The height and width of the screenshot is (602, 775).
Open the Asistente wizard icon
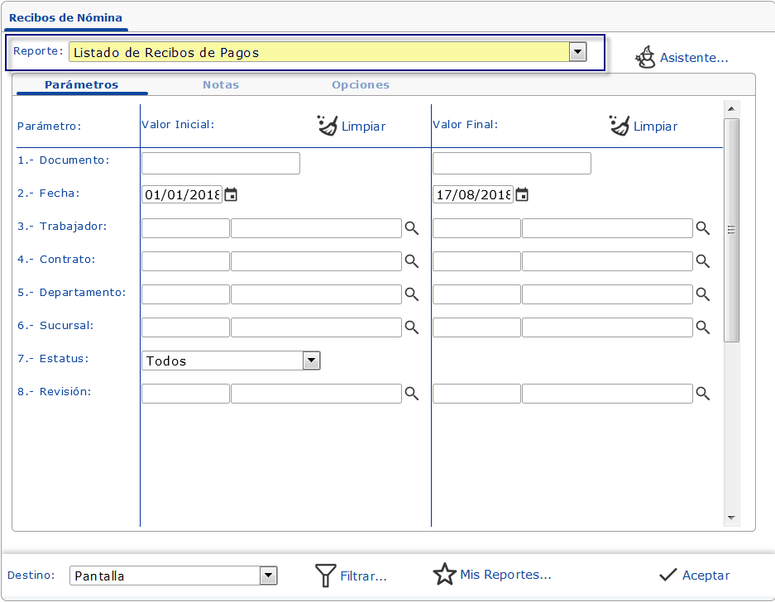point(645,57)
